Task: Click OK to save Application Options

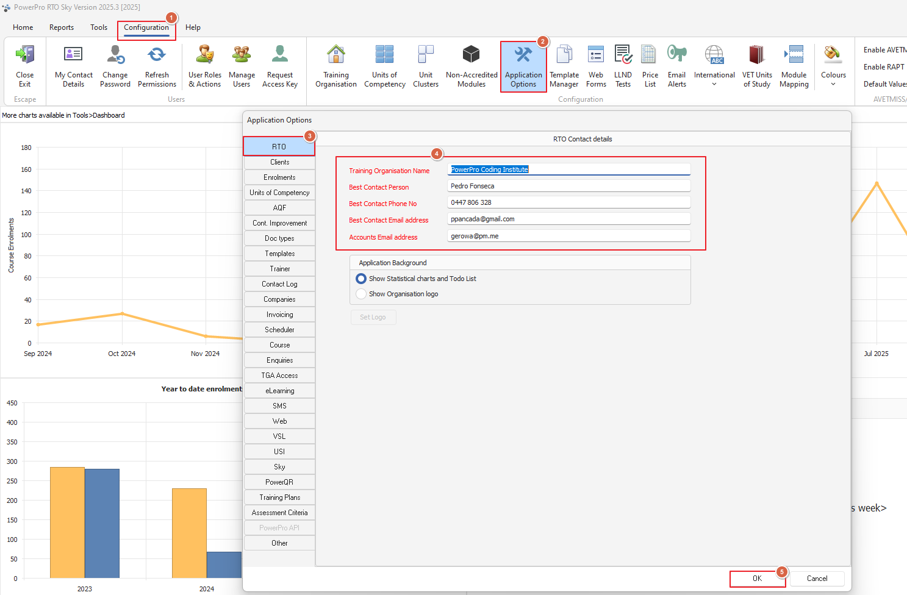Action: (x=757, y=579)
